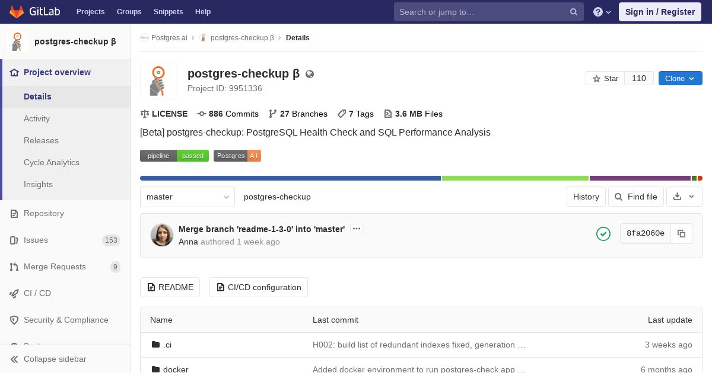
Task: Open the Projects menu in top bar
Action: 91,12
